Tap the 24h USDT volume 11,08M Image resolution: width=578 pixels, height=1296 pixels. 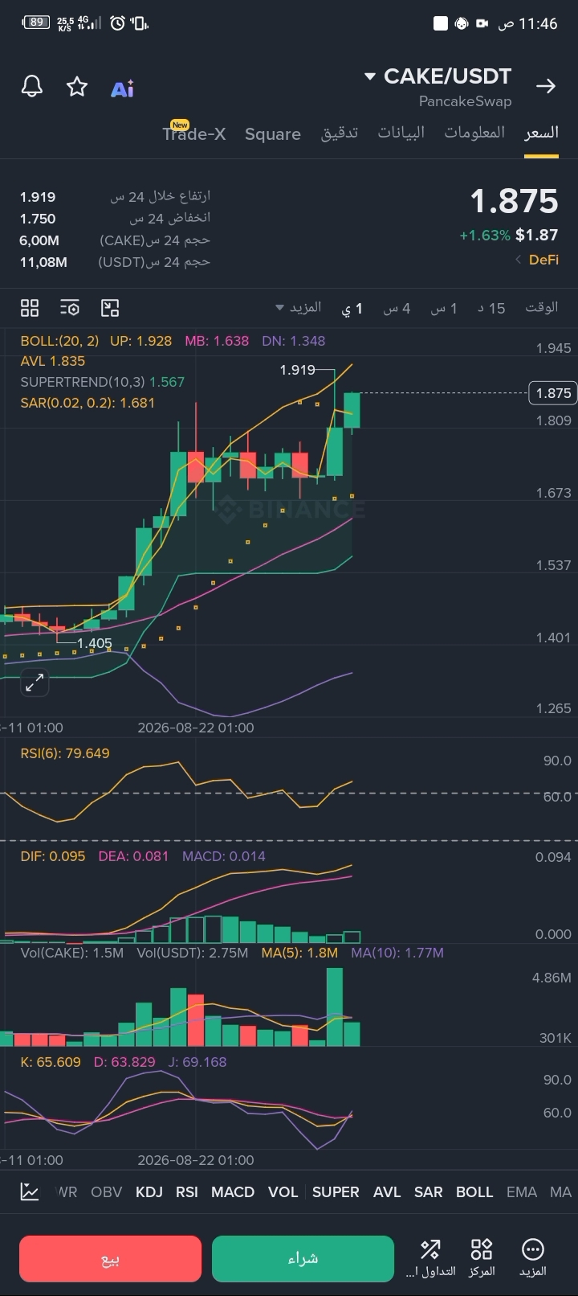coord(43,262)
